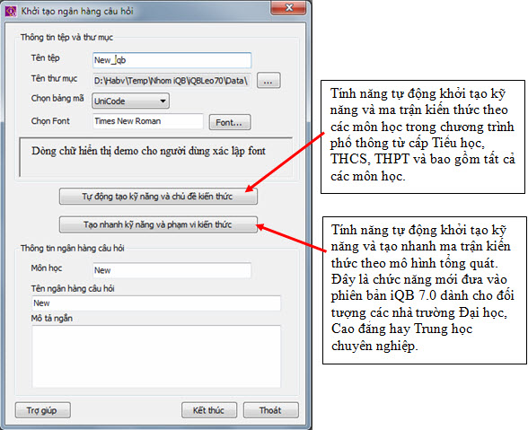Screen dimensions: 528x430
Task: Click Tự động tạo kỹ năng và chủ đề kiến thức
Action: tap(158, 197)
